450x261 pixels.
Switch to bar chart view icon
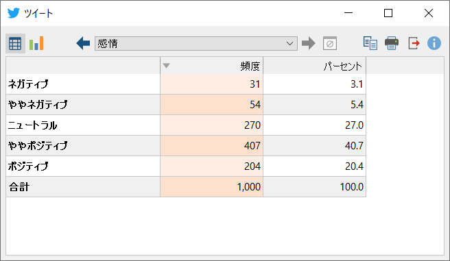point(36,44)
